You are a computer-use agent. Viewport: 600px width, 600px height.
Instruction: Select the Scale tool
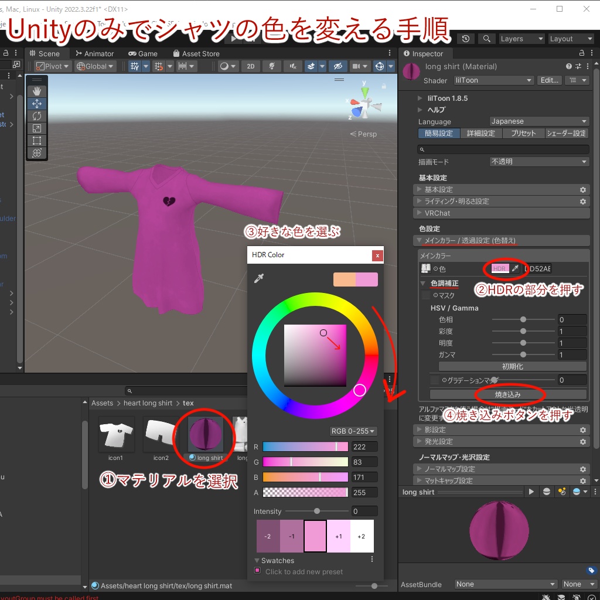pyautogui.click(x=37, y=128)
